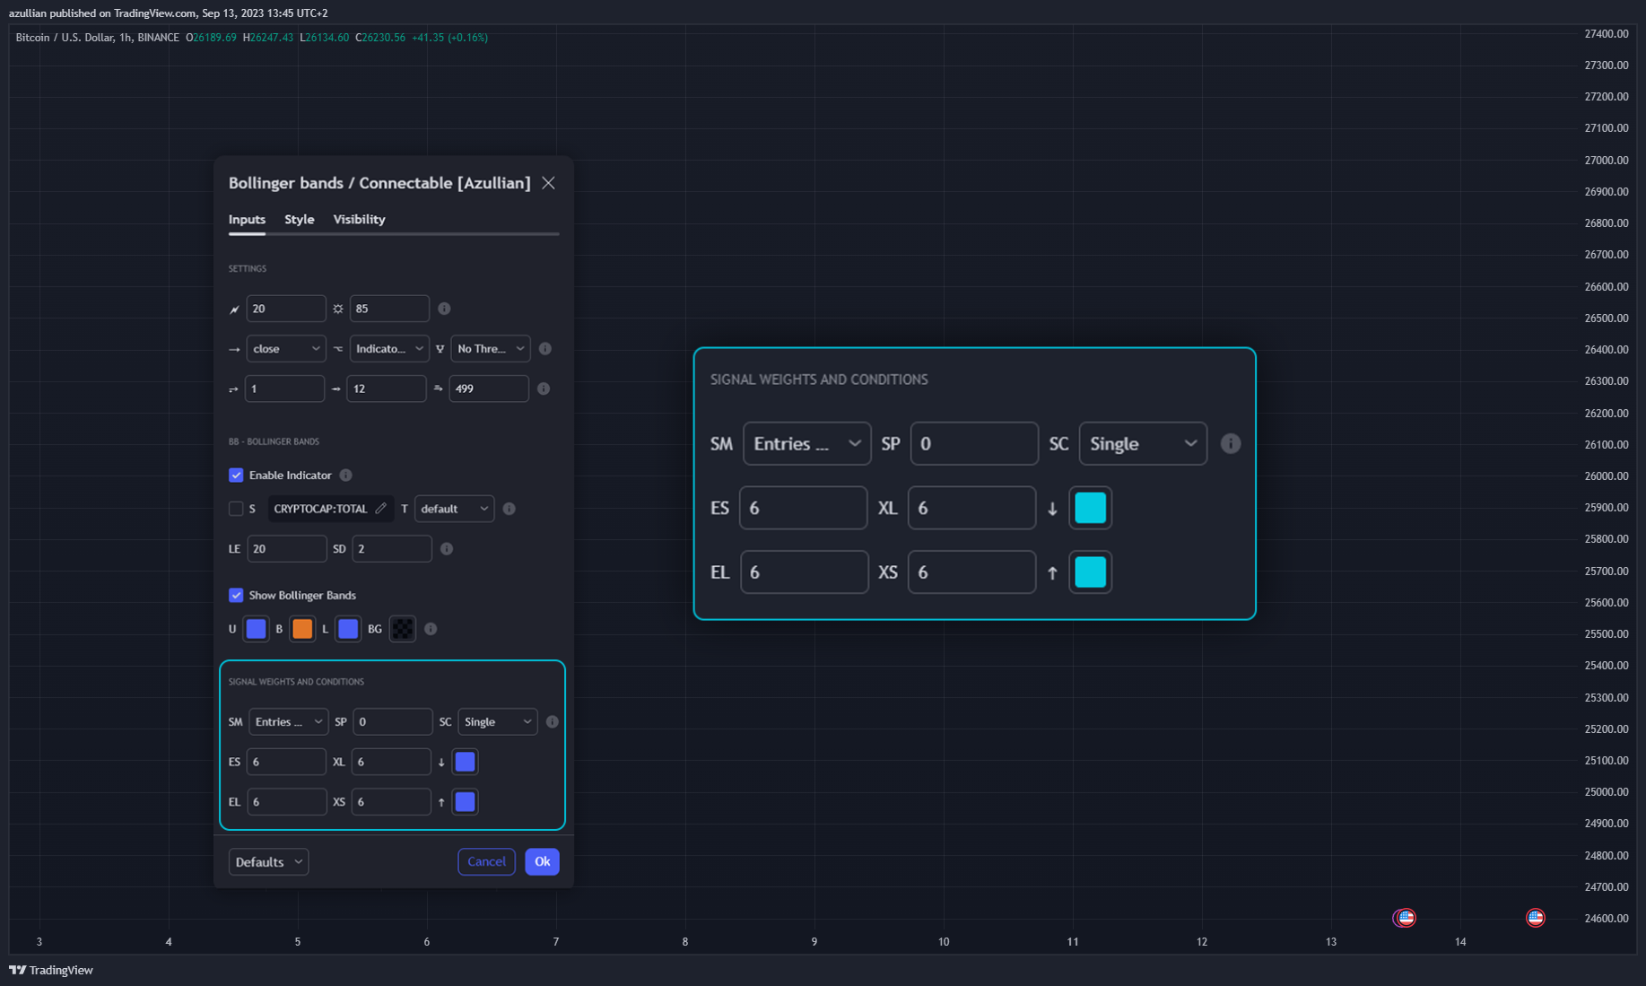Click the US flag event marker near 13
Screen dimensions: 1646x986
1406,917
